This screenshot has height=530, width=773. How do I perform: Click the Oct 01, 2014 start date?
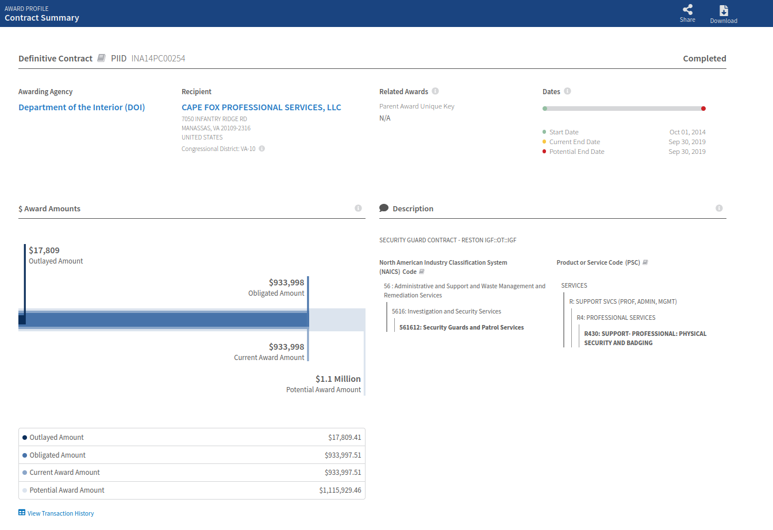[687, 132]
